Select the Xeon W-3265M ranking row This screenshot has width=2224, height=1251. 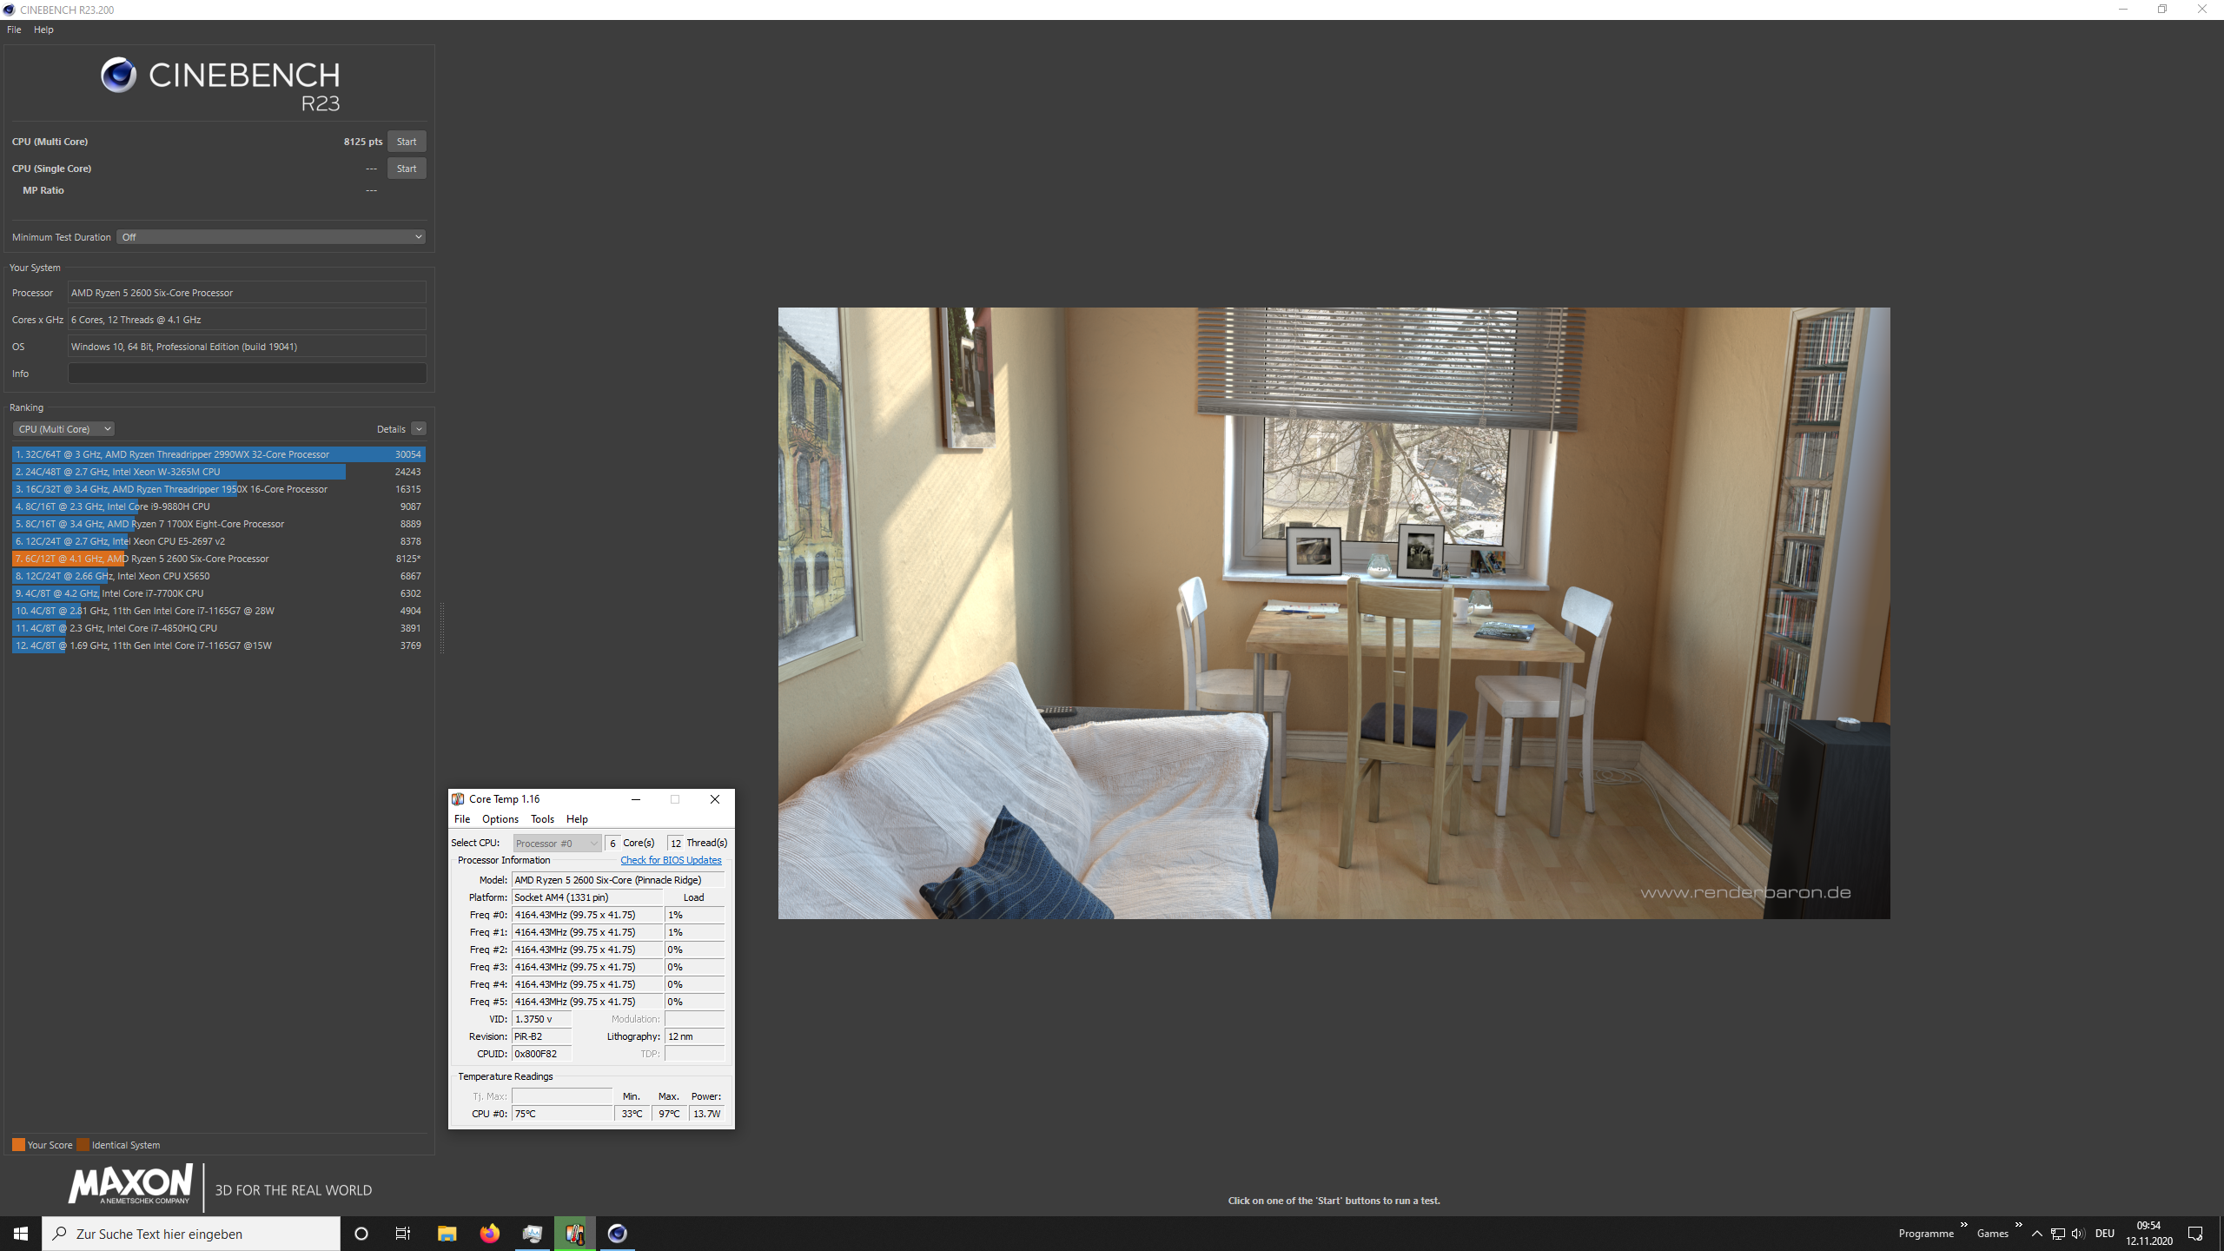click(218, 472)
